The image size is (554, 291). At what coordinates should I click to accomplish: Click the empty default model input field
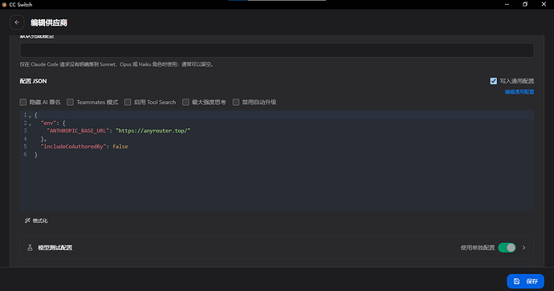tap(277, 50)
